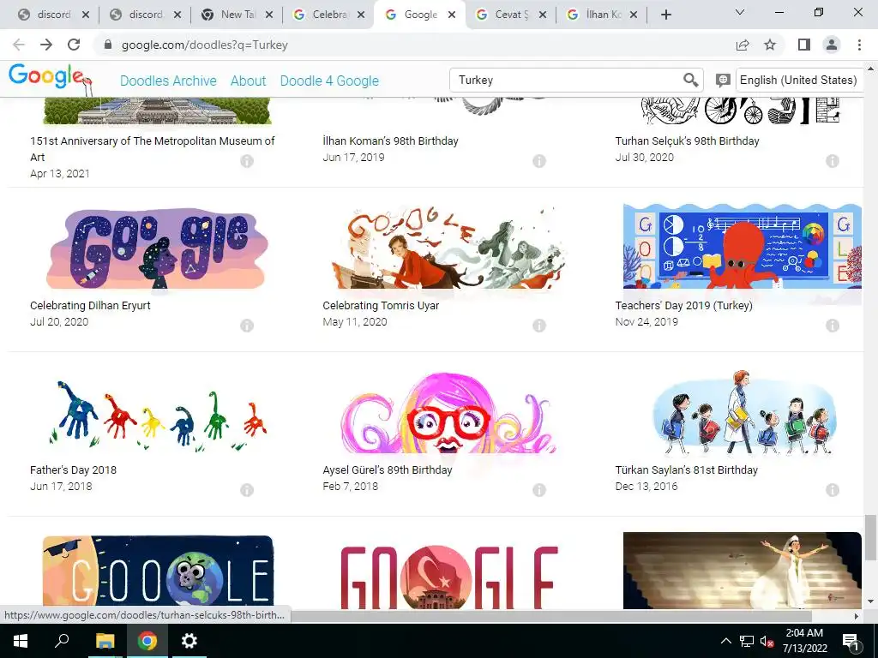Open Windows taskbar search
The width and height of the screenshot is (878, 658).
(62, 641)
